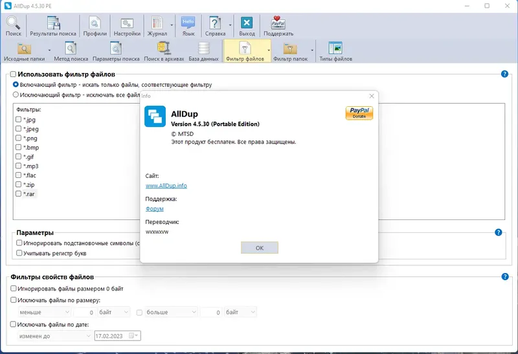The image size is (518, 354).
Task: Check Игнорировать файлы размером 0 байт
Action: 13,288
